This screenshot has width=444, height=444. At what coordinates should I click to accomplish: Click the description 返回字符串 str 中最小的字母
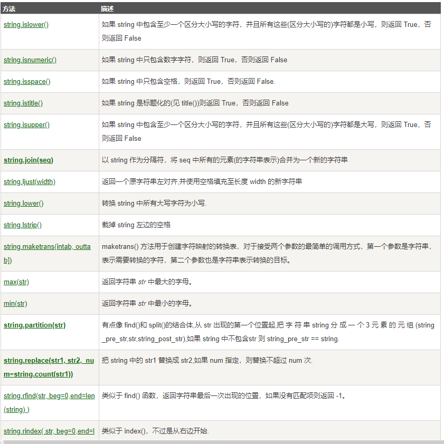tap(147, 304)
